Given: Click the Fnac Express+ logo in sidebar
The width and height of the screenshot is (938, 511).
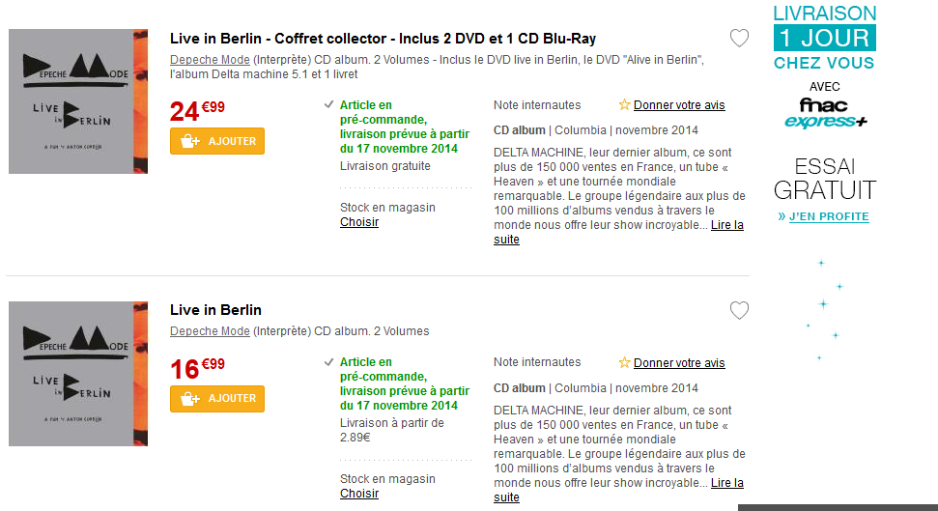Looking at the screenshot, I should [825, 113].
